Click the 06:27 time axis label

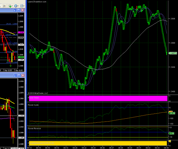click(x=111, y=148)
